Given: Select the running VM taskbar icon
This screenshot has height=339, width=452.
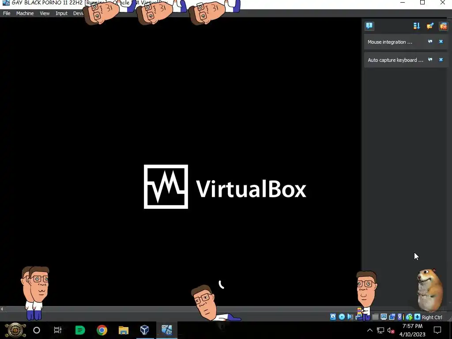Looking at the screenshot, I should tap(166, 330).
